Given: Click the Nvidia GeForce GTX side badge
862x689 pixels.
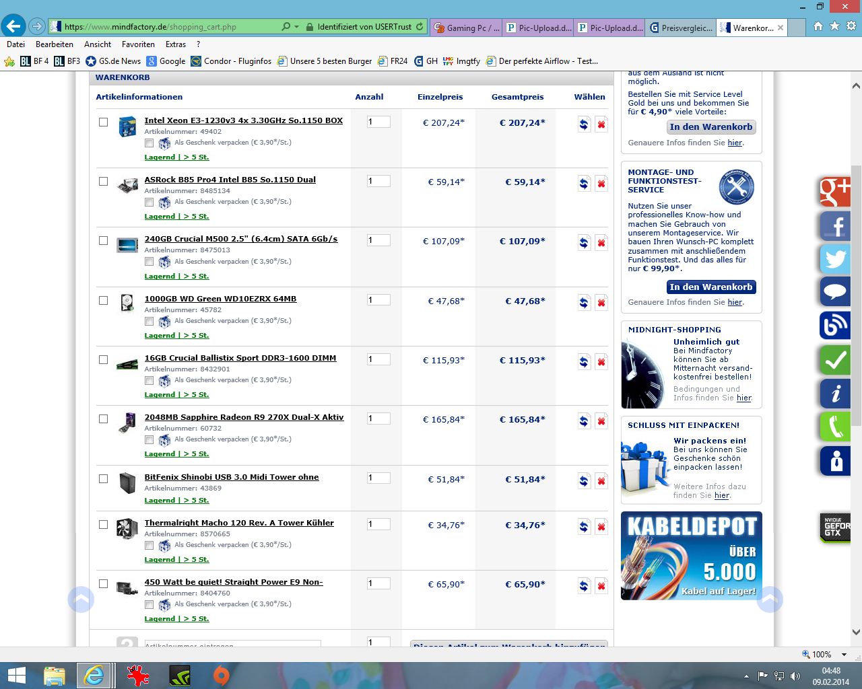Looking at the screenshot, I should [x=835, y=527].
